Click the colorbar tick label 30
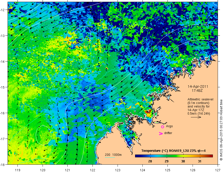The height and width of the screenshot is (172, 223). pos(183,161)
